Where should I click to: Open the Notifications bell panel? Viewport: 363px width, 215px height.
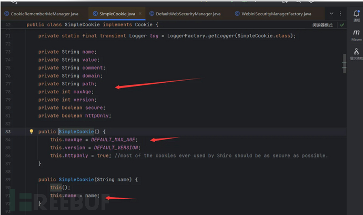(356, 13)
